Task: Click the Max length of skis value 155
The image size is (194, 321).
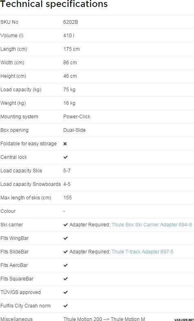Action: 68,198
